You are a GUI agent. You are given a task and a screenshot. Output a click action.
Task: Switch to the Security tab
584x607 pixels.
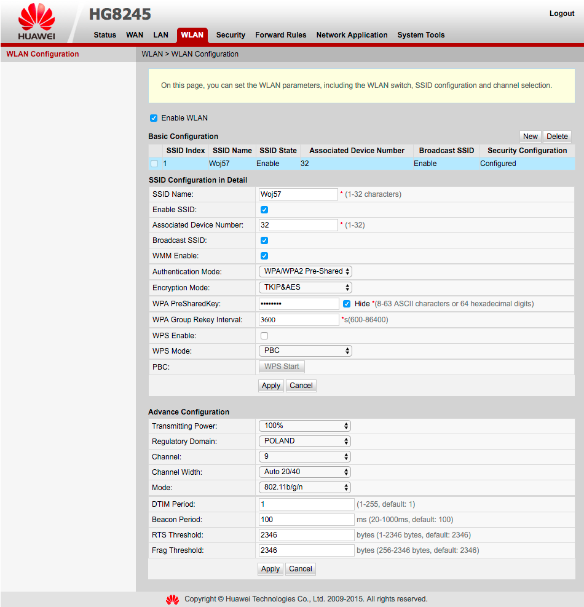[x=231, y=35]
